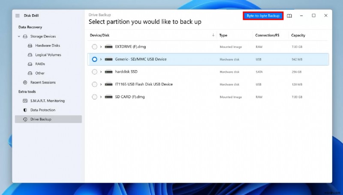Click the RAIDs icon in sidebar

tap(30, 64)
